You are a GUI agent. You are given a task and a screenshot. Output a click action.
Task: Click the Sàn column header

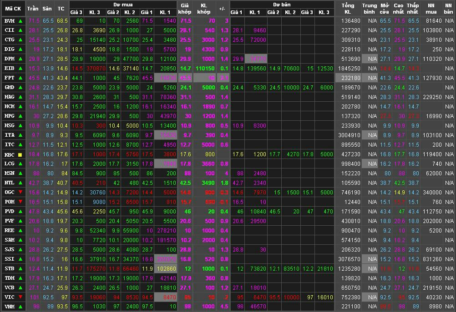[47, 9]
